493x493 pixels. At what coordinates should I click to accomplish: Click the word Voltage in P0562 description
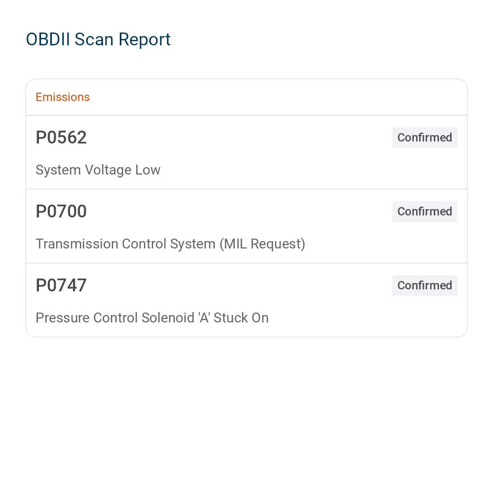coord(108,170)
